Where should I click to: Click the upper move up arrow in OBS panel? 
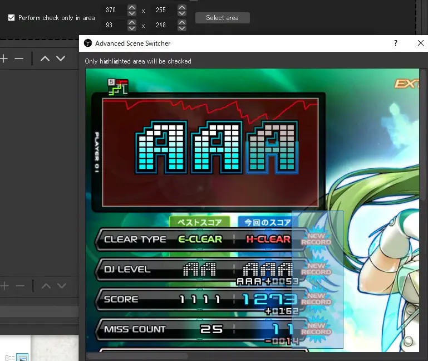tap(45, 58)
